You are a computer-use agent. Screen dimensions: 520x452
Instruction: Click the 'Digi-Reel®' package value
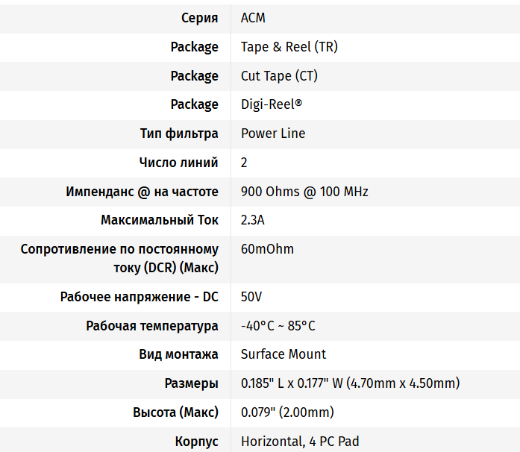(272, 104)
